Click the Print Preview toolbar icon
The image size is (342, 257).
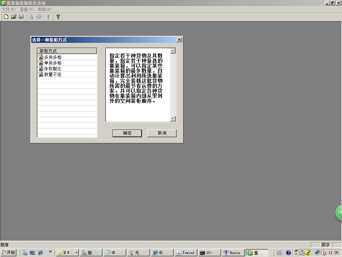31,17
